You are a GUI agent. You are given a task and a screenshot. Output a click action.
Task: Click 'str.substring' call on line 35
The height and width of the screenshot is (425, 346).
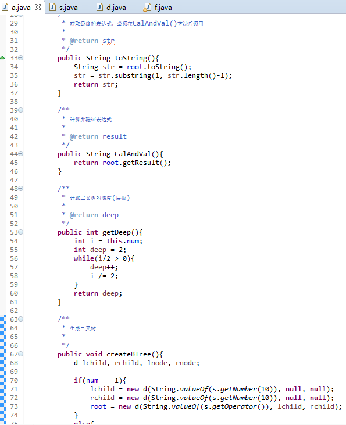(124, 75)
